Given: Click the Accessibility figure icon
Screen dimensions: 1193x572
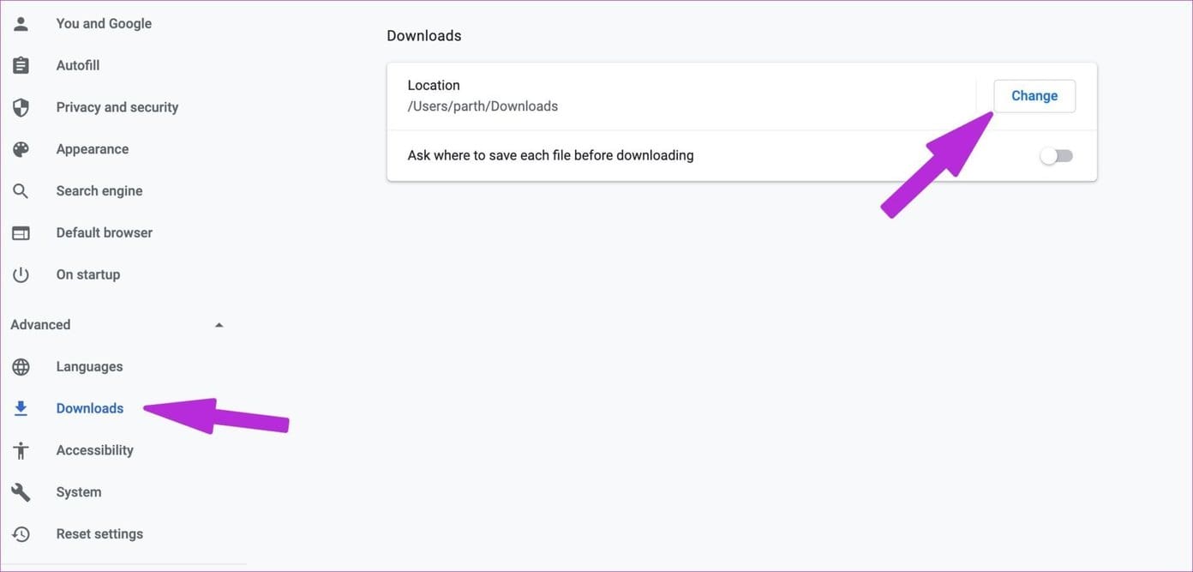Looking at the screenshot, I should pyautogui.click(x=21, y=450).
